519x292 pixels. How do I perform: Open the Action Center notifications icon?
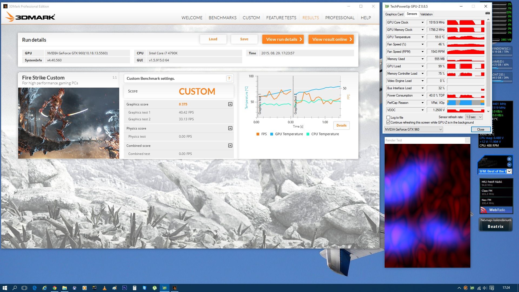tap(492, 288)
